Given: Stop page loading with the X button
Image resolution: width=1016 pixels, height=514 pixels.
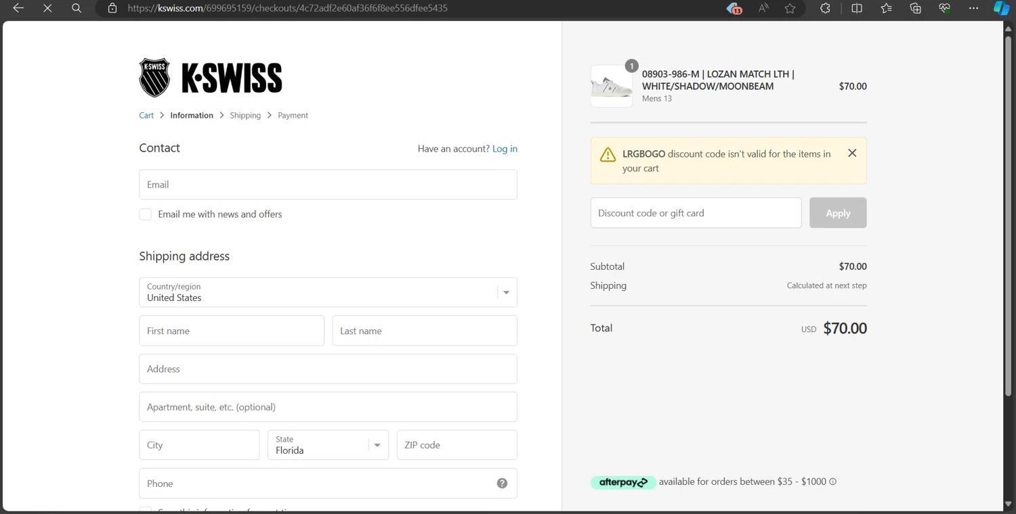Looking at the screenshot, I should pos(47,8).
